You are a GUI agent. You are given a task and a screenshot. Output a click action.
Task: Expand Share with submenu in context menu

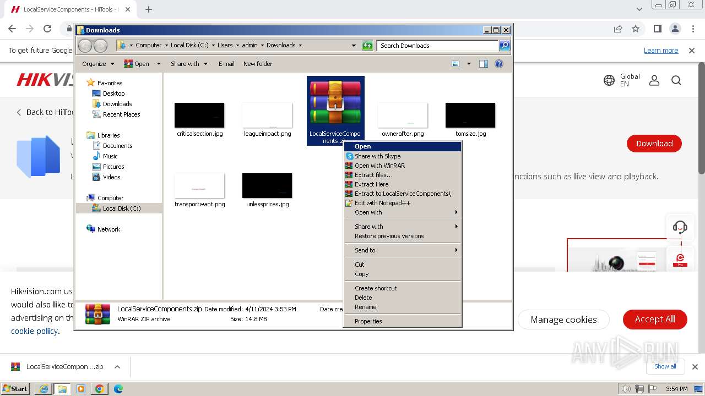click(x=403, y=227)
